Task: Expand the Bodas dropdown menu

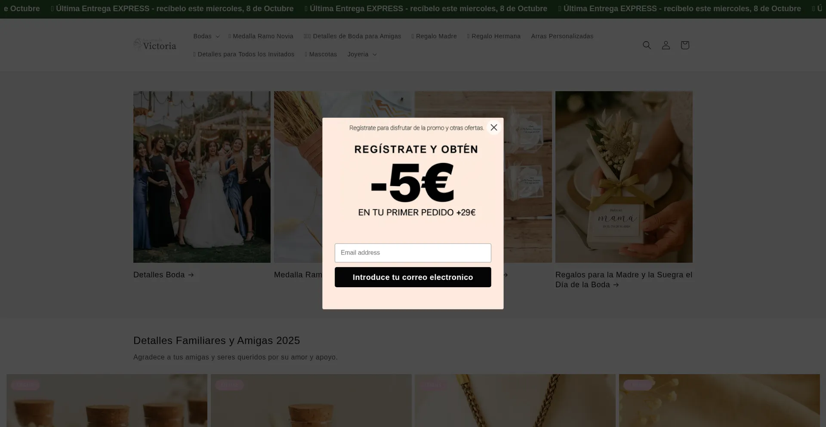Action: [206, 36]
